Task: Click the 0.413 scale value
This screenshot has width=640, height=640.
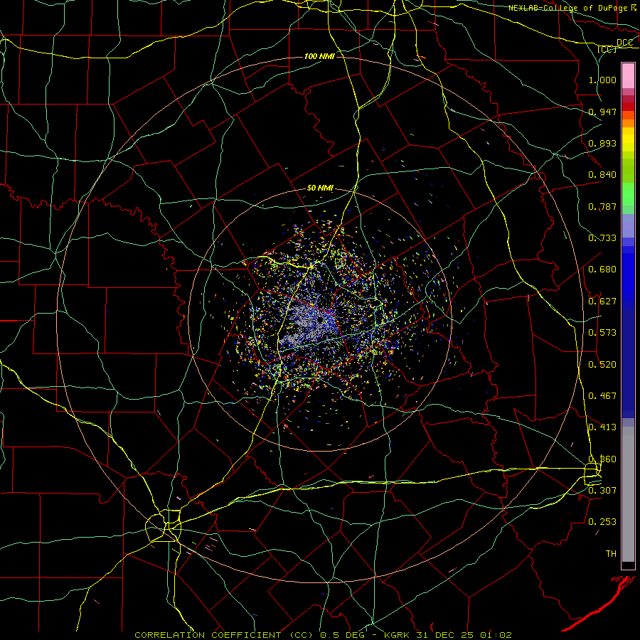Action: 602,427
